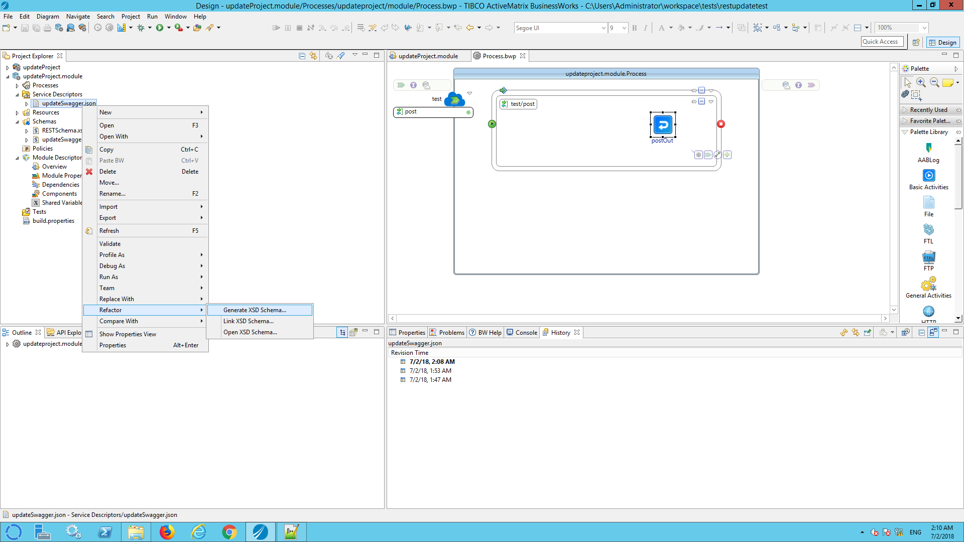Select the palette note tool
Screen dimensions: 964x542
[x=948, y=82]
